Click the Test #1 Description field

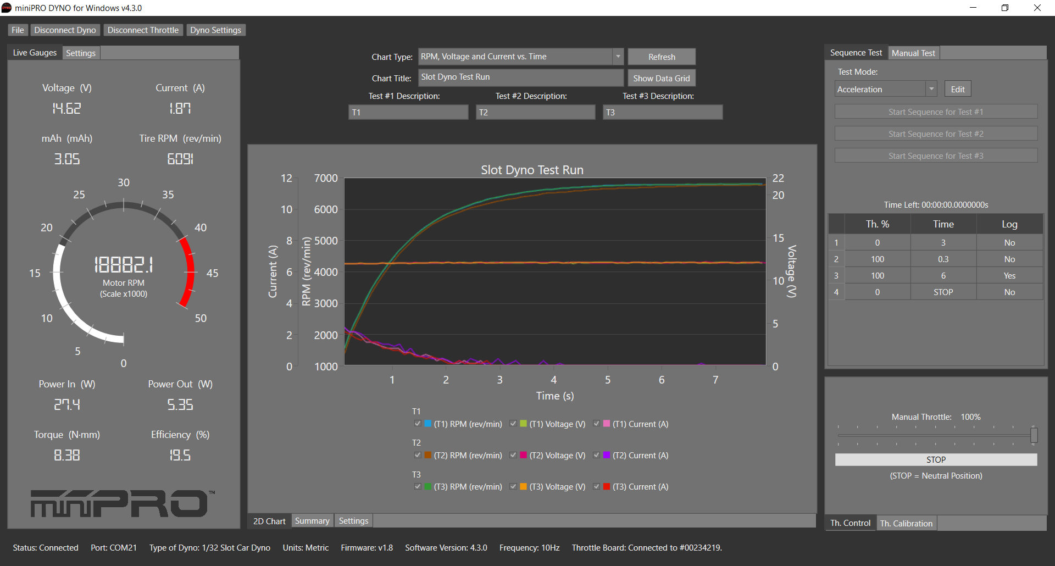408,112
